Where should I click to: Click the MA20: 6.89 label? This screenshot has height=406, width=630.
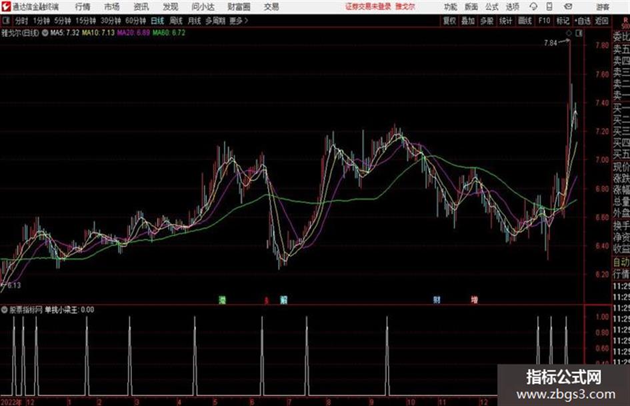133,33
